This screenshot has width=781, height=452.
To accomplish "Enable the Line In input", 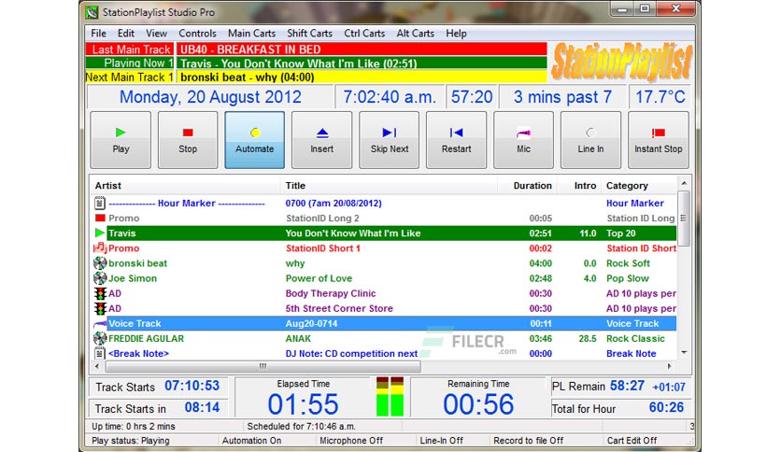I will (x=590, y=140).
